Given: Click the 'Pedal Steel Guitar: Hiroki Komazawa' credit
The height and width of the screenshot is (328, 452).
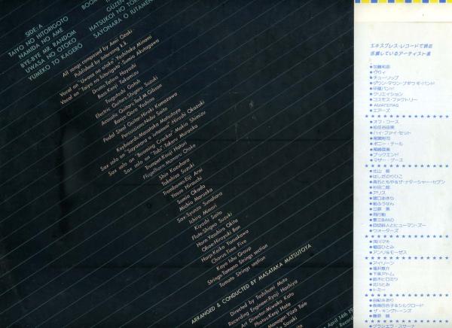Looking at the screenshot, I should coord(140,117).
